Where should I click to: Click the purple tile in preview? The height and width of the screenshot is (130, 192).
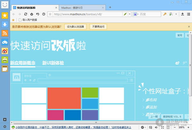pyautogui.click(x=90, y=115)
